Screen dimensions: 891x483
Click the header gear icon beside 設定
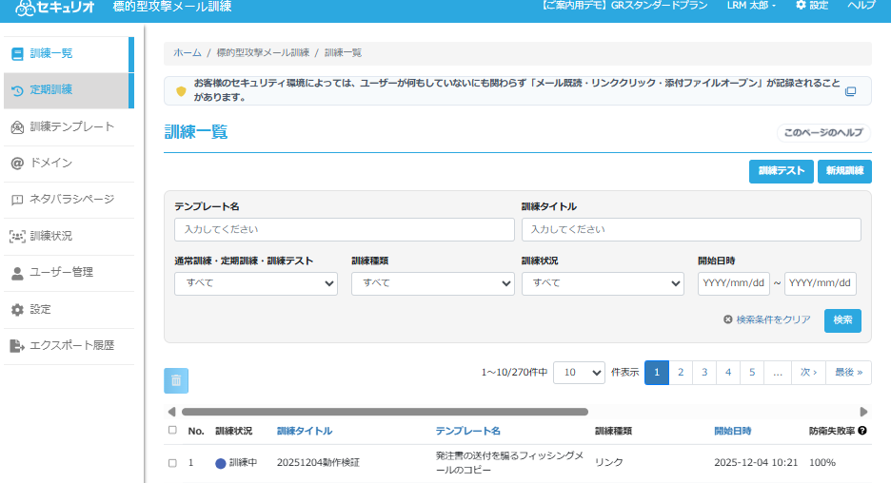tap(801, 5)
